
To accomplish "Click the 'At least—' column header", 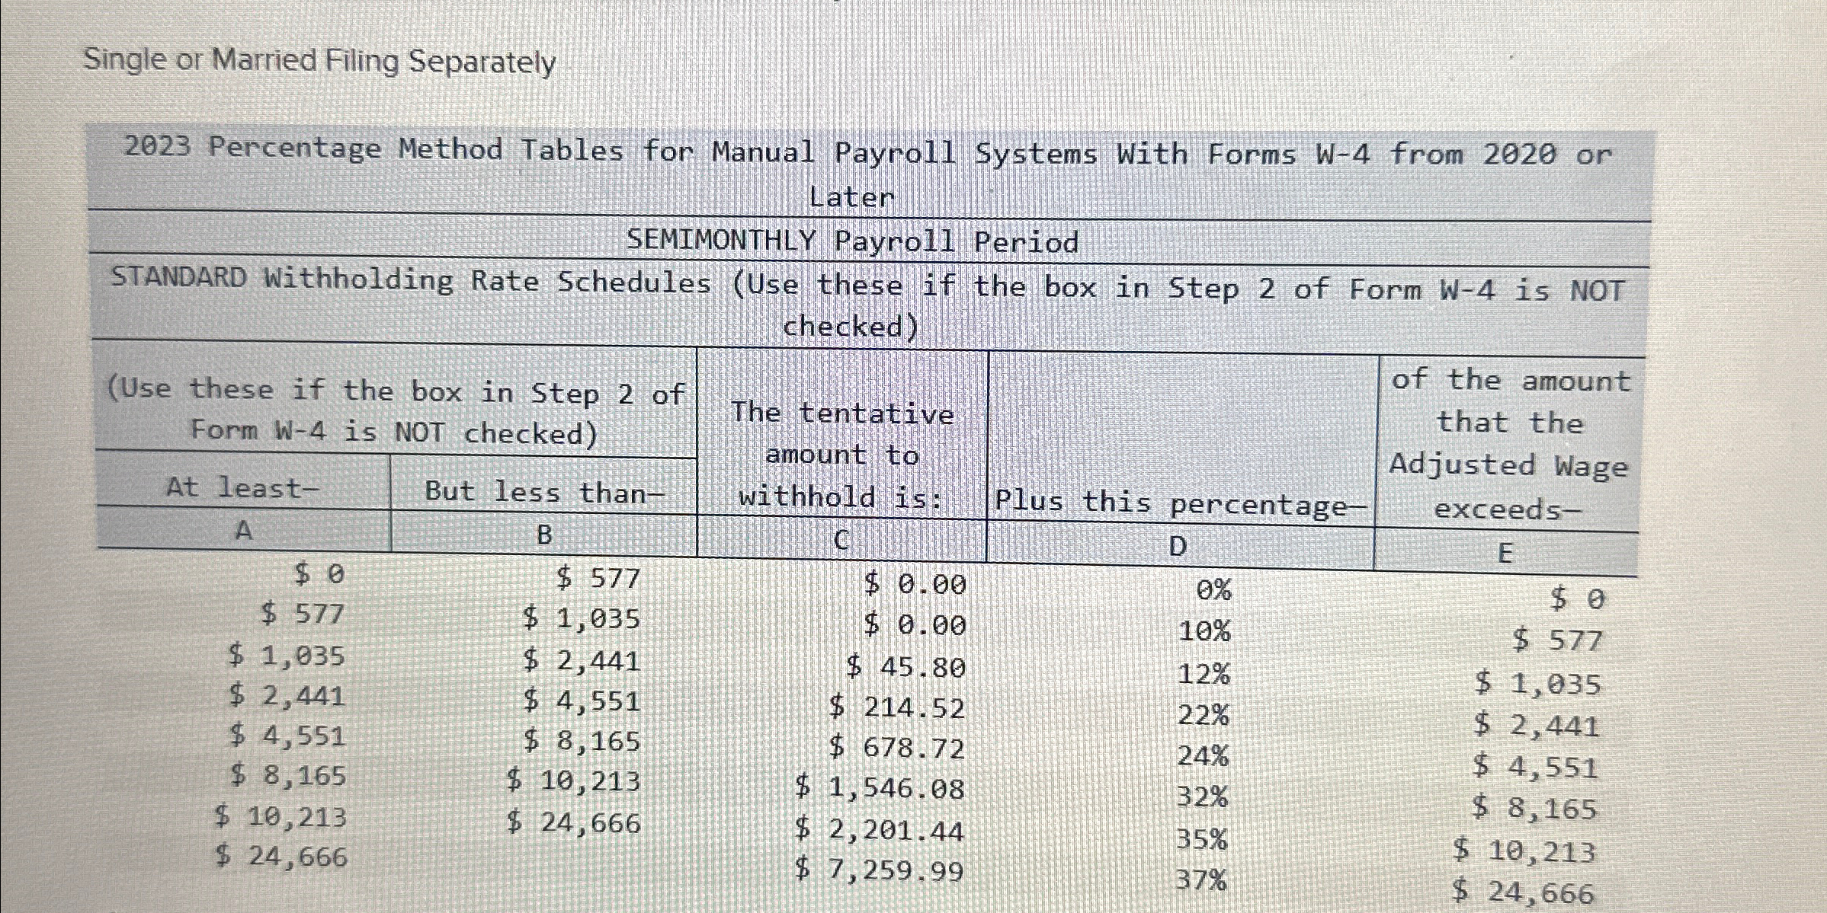I will click(242, 487).
